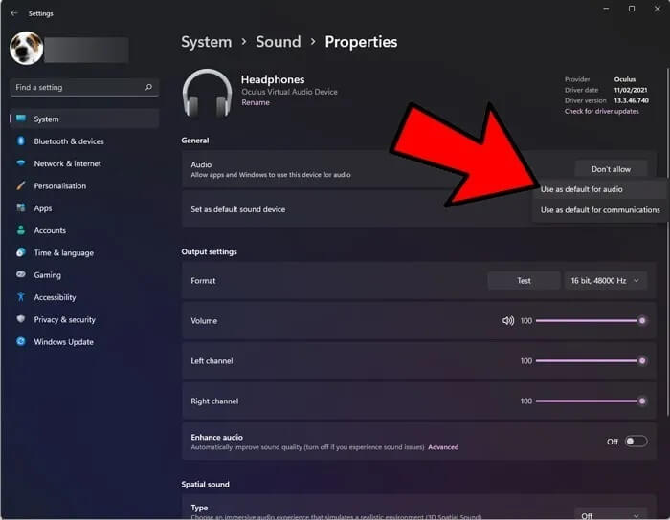Viewport: 670px width, 520px height.
Task: Click the Accessibility figure icon
Action: [x=21, y=296]
